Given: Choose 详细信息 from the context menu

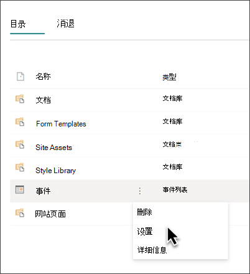Looking at the screenshot, I should (152, 250).
